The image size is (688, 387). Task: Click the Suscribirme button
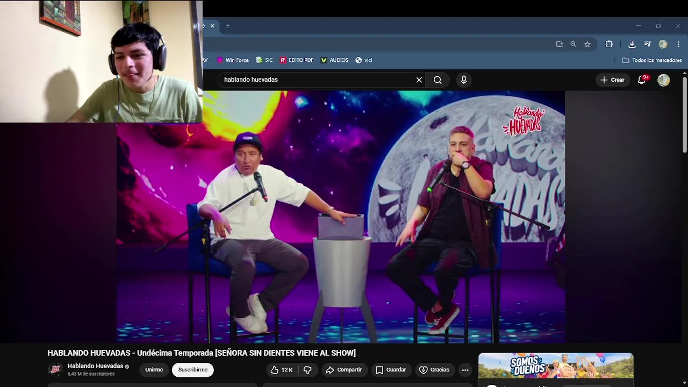pos(193,370)
